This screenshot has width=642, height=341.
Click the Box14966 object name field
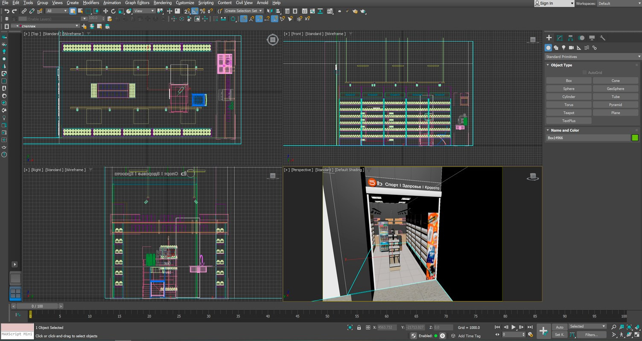[588, 138]
